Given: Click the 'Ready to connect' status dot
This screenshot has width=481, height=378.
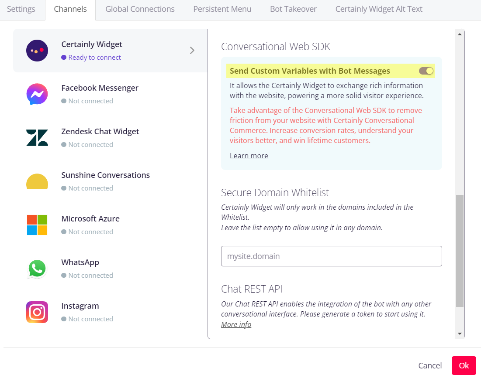Looking at the screenshot, I should click(65, 57).
